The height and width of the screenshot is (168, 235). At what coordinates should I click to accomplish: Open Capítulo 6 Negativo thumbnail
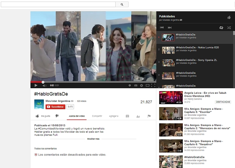click(x=171, y=146)
